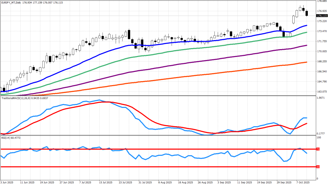Click the blue MACD line at its peak
Screen dimensions: 329x185
(99, 100)
